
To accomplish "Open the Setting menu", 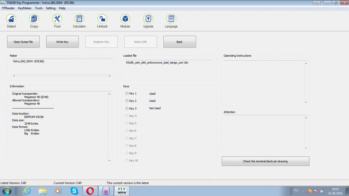I will [51, 8].
